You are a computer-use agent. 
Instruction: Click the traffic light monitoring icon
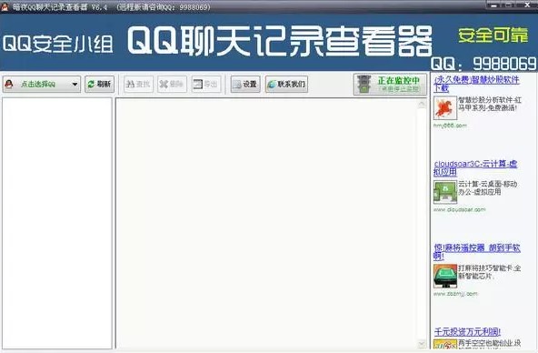(364, 84)
